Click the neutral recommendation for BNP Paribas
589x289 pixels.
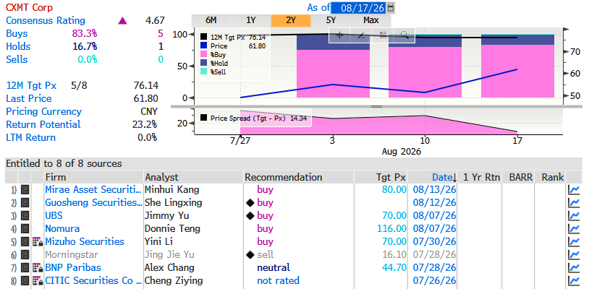pyautogui.click(x=274, y=267)
